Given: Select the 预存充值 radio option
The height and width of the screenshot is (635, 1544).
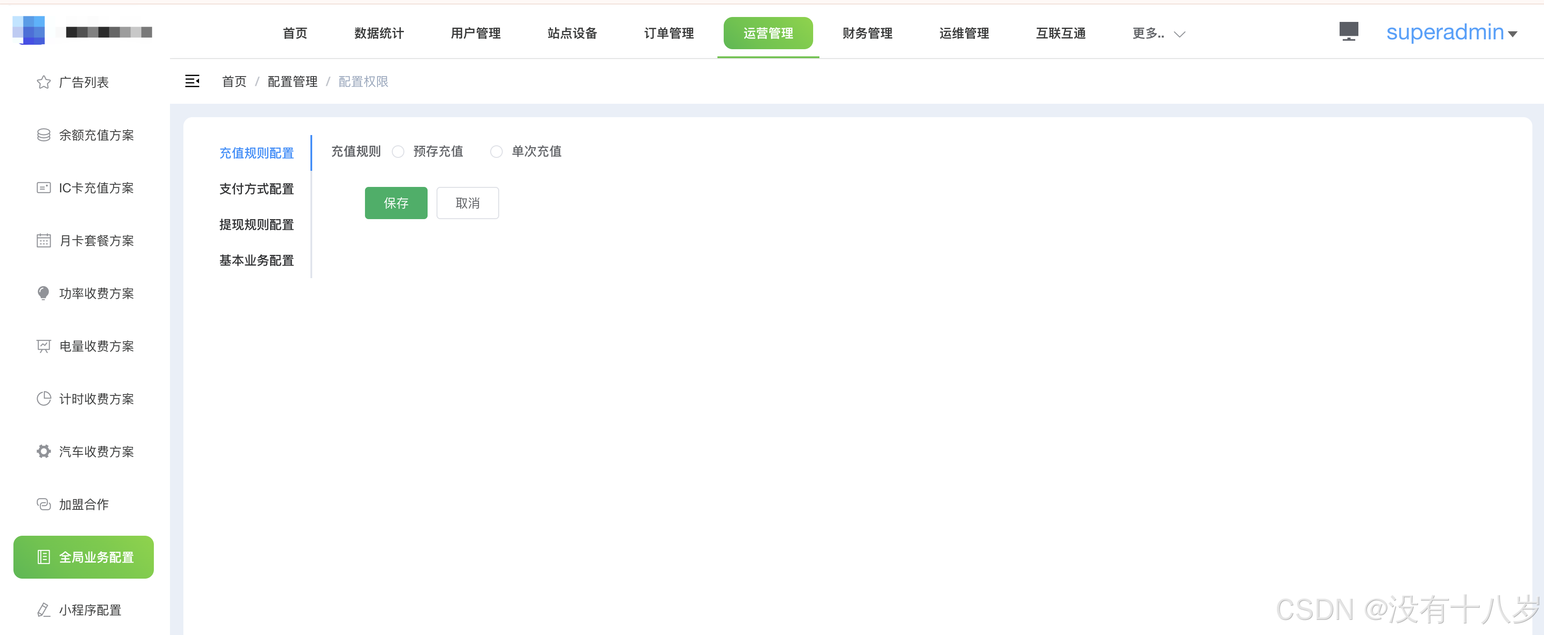Looking at the screenshot, I should tap(398, 152).
